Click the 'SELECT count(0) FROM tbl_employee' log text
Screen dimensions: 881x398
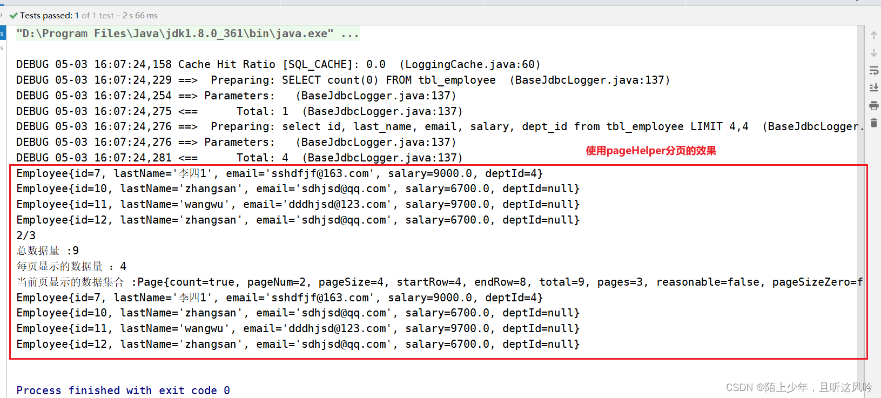(389, 80)
